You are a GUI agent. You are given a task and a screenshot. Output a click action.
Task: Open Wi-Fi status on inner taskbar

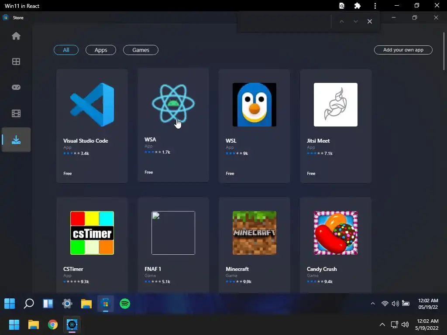click(x=385, y=304)
